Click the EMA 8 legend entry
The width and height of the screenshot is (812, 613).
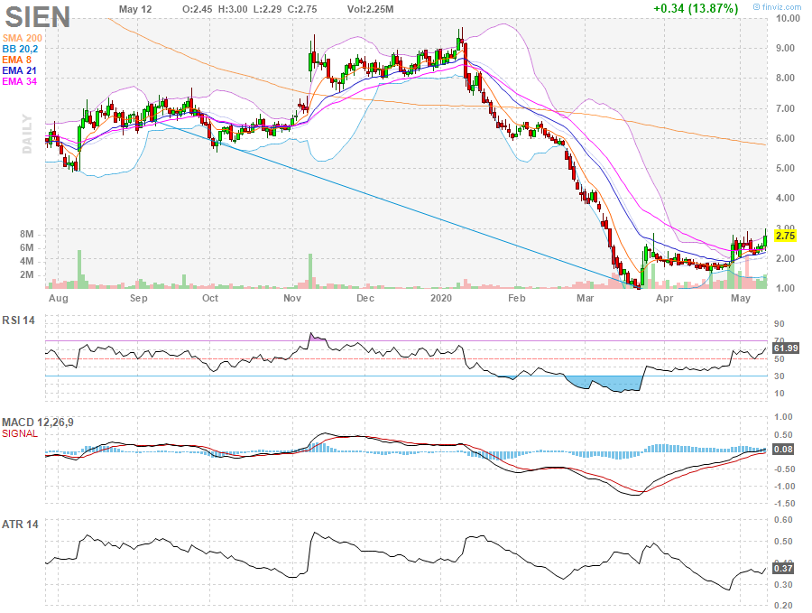pyautogui.click(x=17, y=60)
